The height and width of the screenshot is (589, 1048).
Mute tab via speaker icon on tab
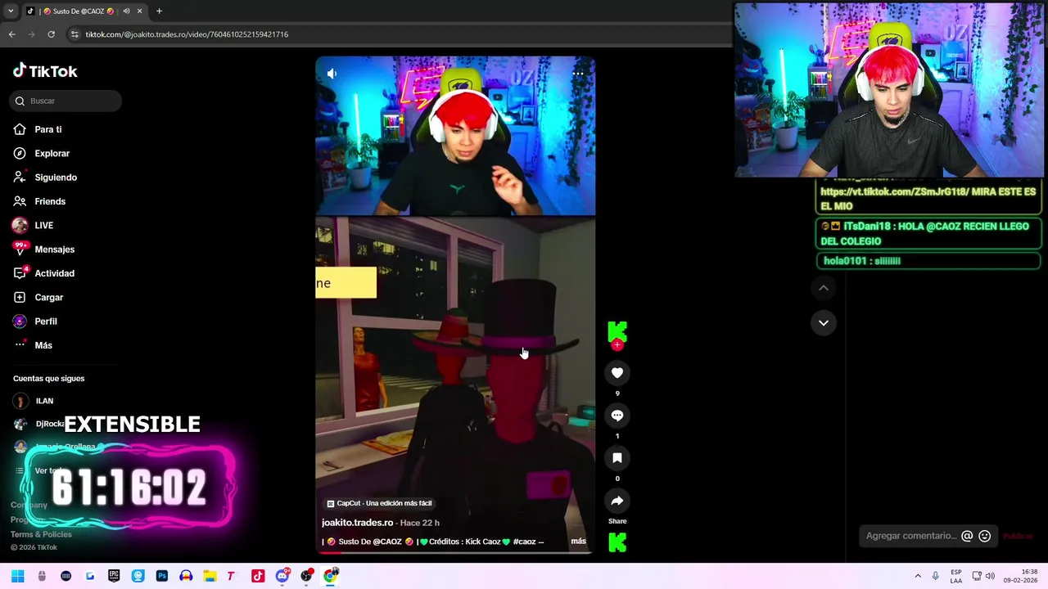[x=126, y=11]
